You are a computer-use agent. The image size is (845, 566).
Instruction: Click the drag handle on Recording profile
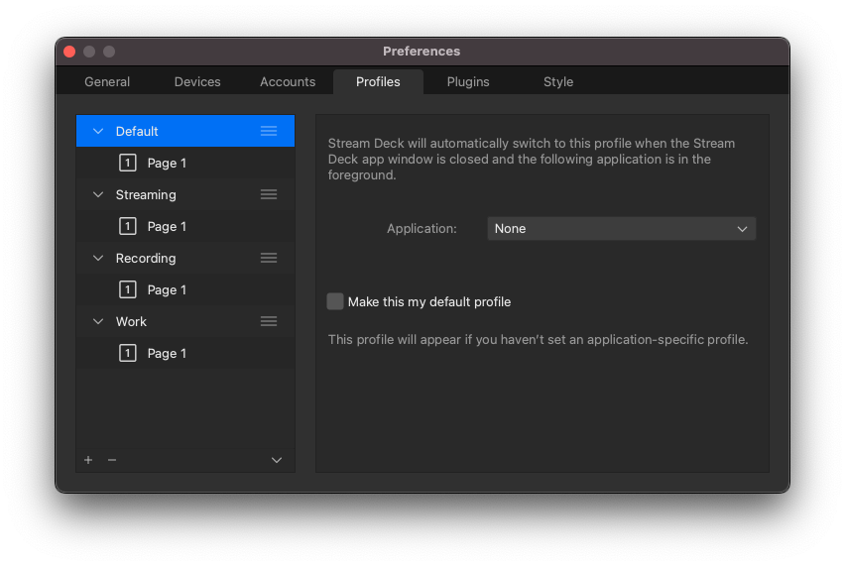pos(269,258)
